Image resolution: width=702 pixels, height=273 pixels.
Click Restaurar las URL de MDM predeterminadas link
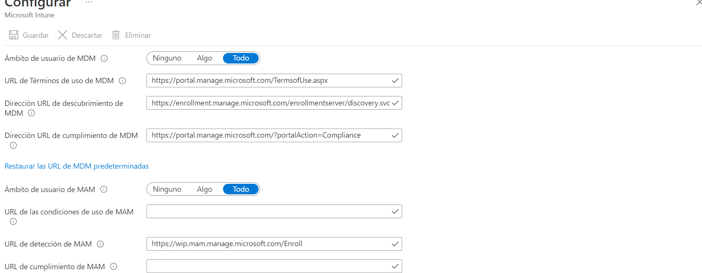click(x=76, y=166)
